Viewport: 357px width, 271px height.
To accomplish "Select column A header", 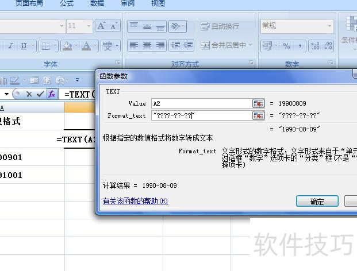I will tap(32, 107).
